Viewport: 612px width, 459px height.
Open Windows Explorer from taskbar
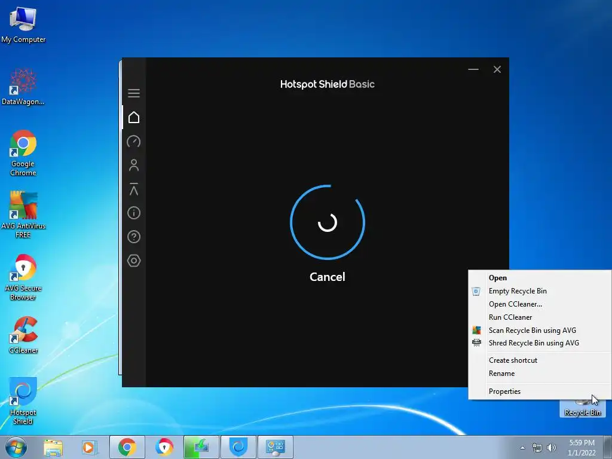coord(53,447)
